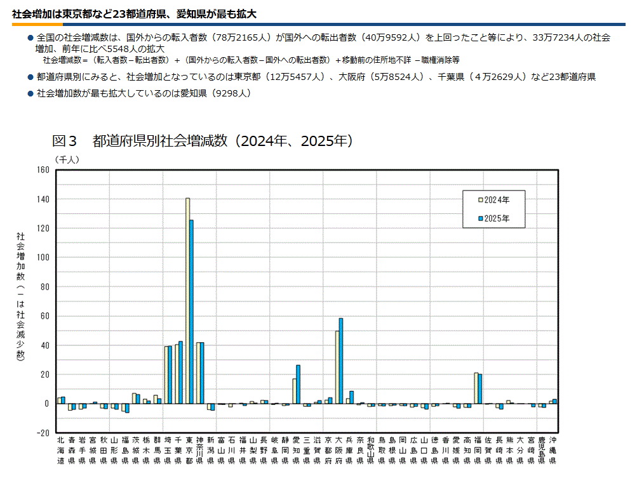Click the 2025年 legend color swatch
637x490 pixels.
pos(480,218)
